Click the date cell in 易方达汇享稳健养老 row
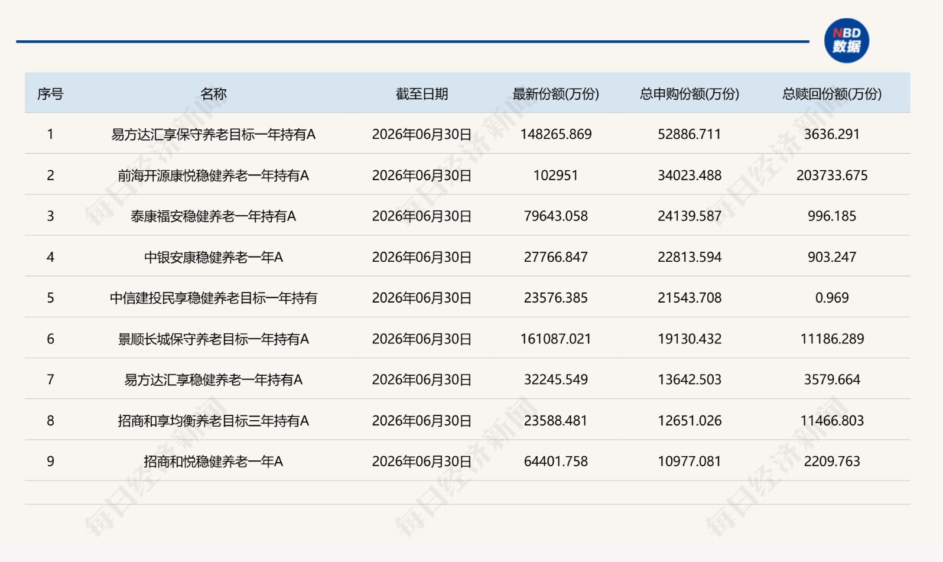Viewport: 943px width, 562px height. tap(422, 379)
